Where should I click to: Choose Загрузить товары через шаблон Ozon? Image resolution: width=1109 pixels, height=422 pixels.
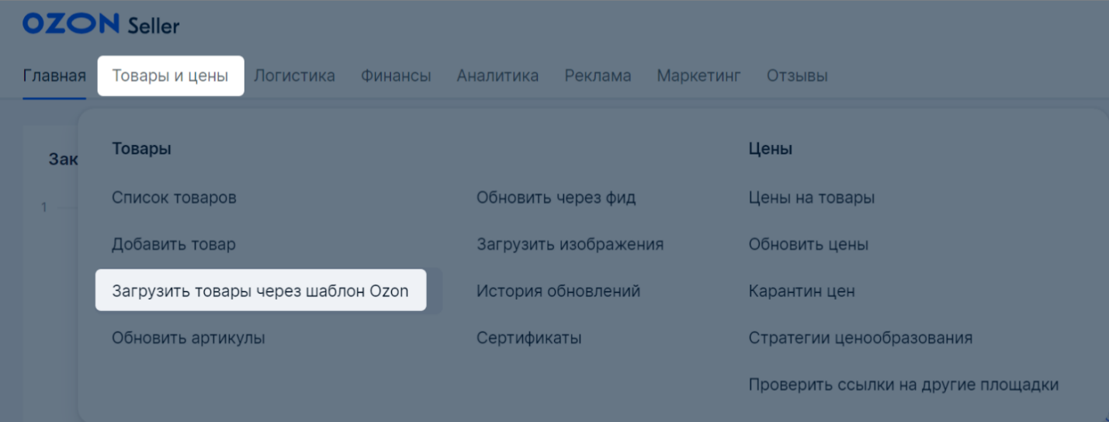[x=261, y=290]
